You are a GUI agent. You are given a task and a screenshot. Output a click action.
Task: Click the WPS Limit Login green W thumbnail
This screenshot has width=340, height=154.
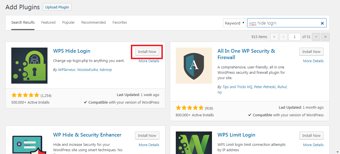pos(194,143)
